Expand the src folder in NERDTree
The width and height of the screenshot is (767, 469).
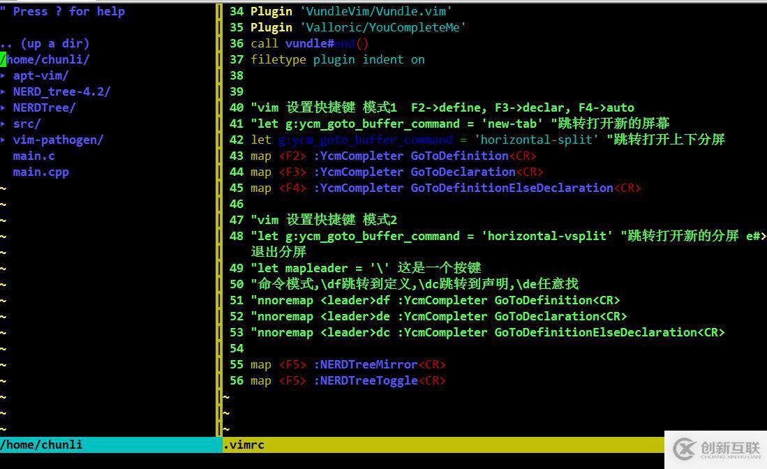point(27,124)
